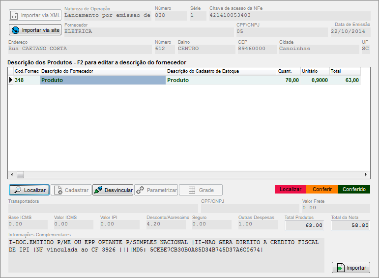
Task: Click the Outras Despesas field
Action: 258,224
